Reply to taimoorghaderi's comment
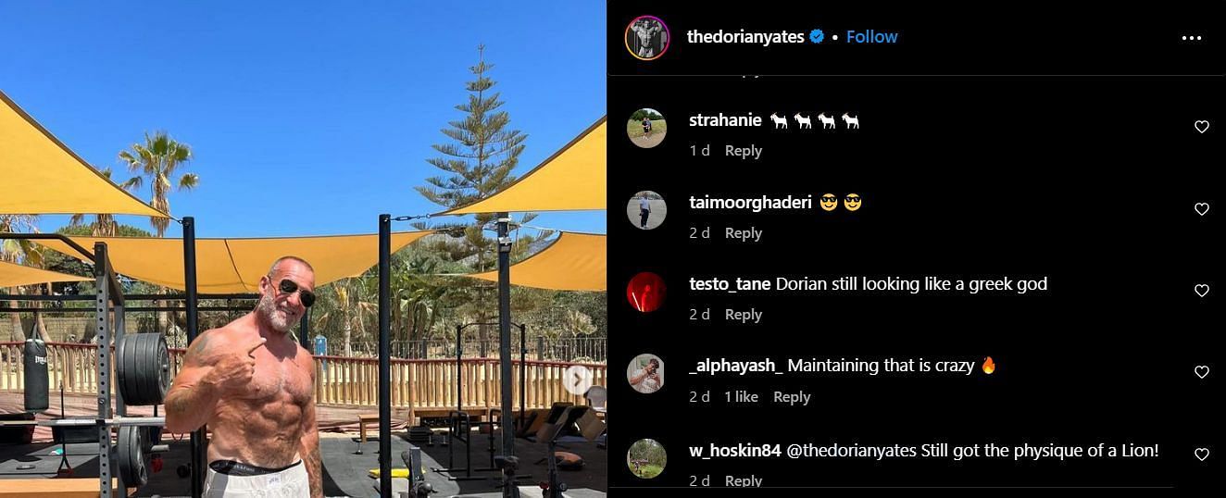 click(743, 233)
